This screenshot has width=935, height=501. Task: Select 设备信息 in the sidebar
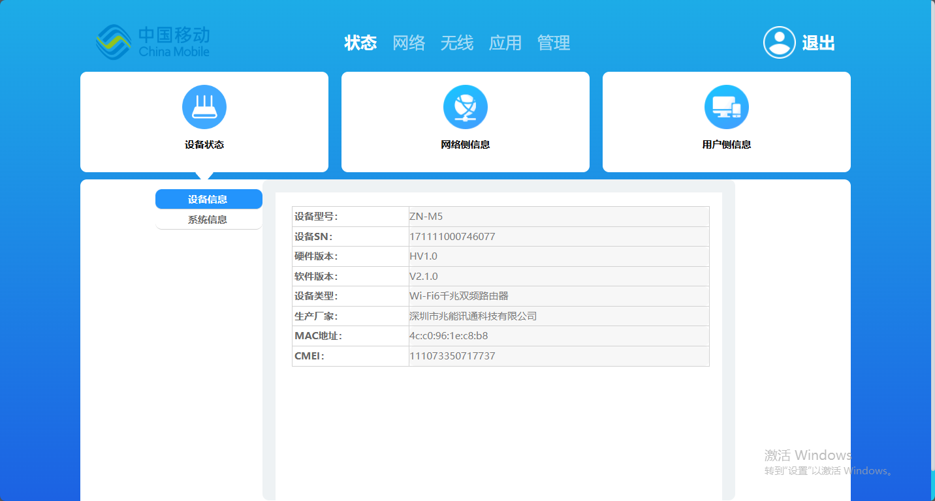tap(208, 200)
